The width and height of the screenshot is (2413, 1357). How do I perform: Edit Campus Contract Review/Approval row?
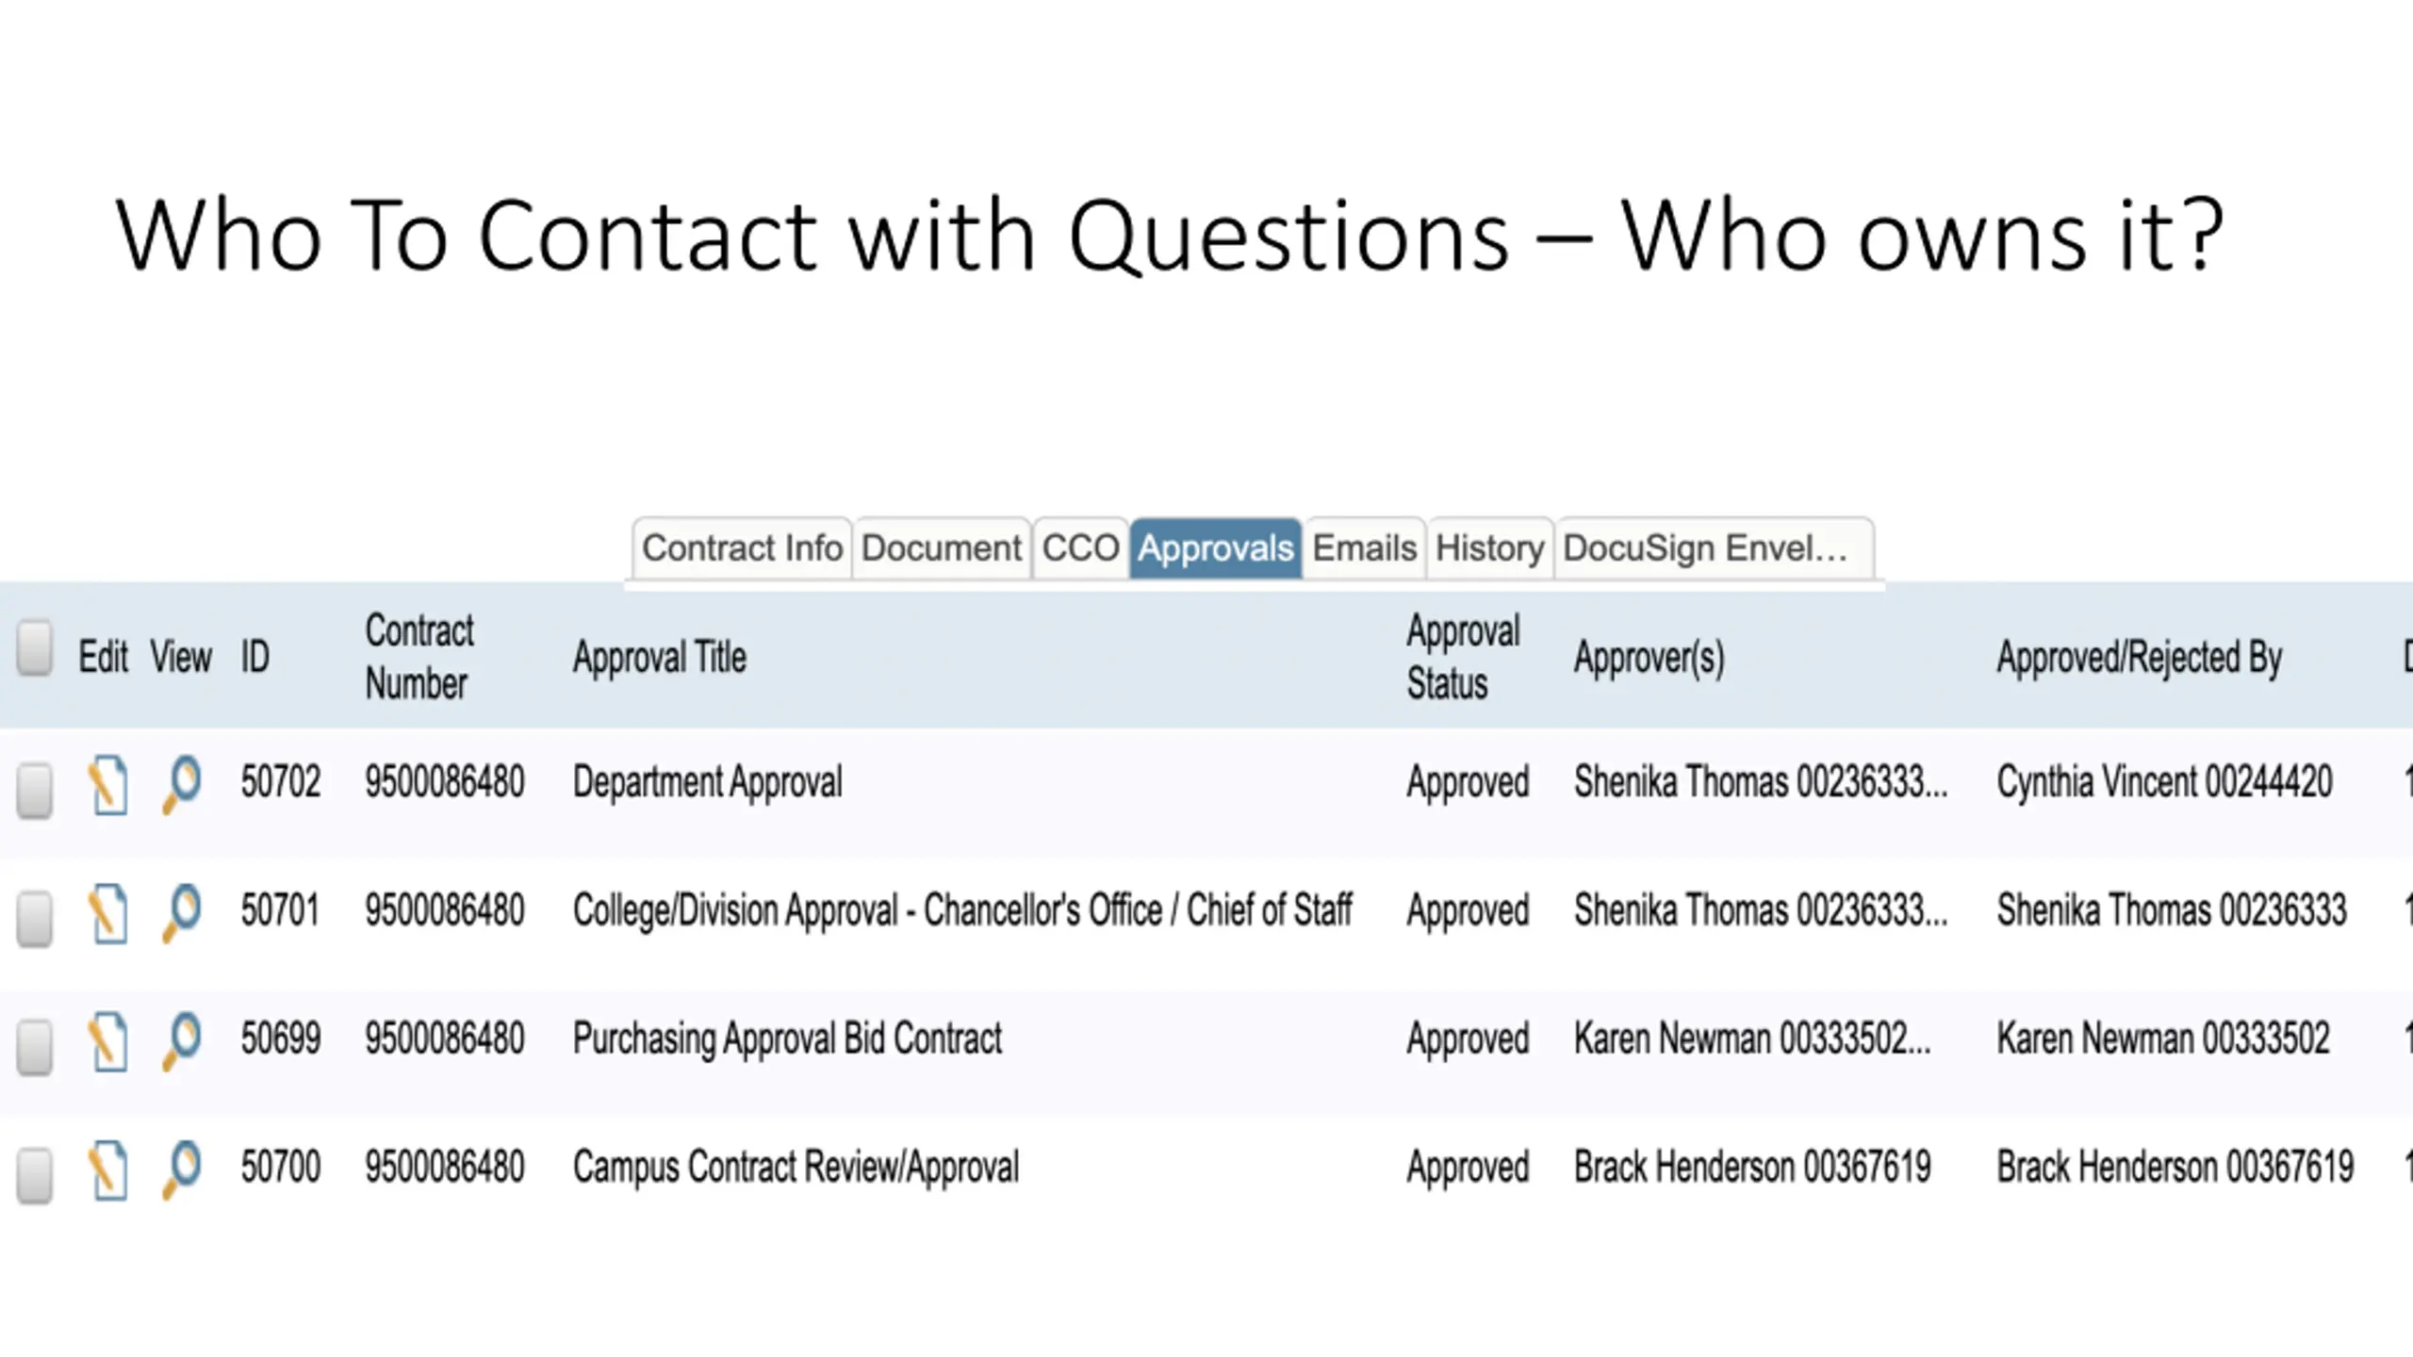107,1169
